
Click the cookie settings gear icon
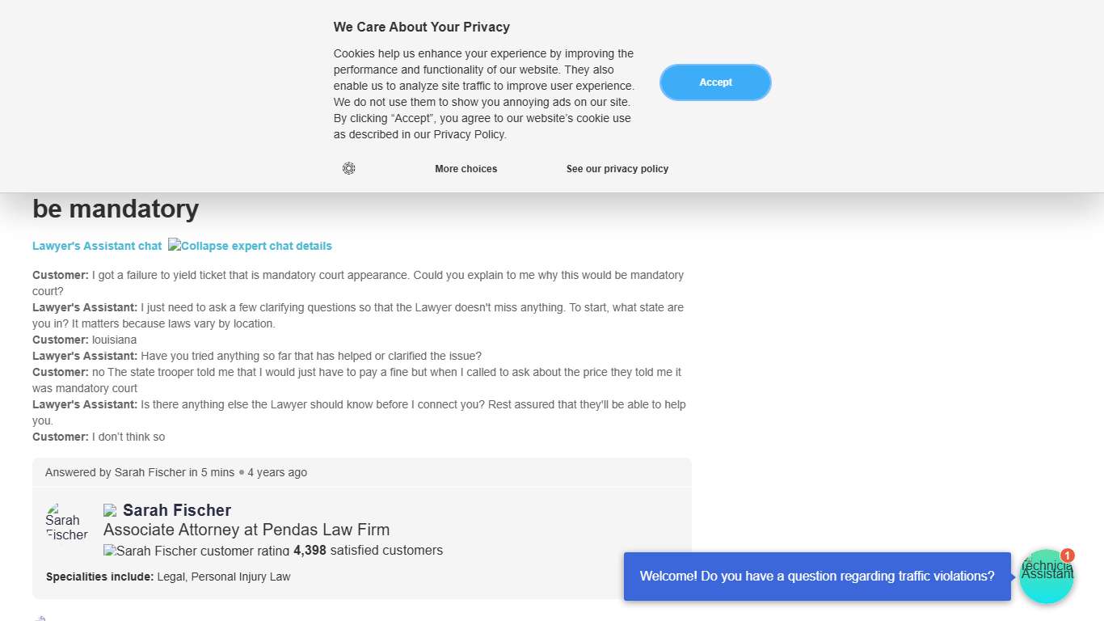(348, 168)
